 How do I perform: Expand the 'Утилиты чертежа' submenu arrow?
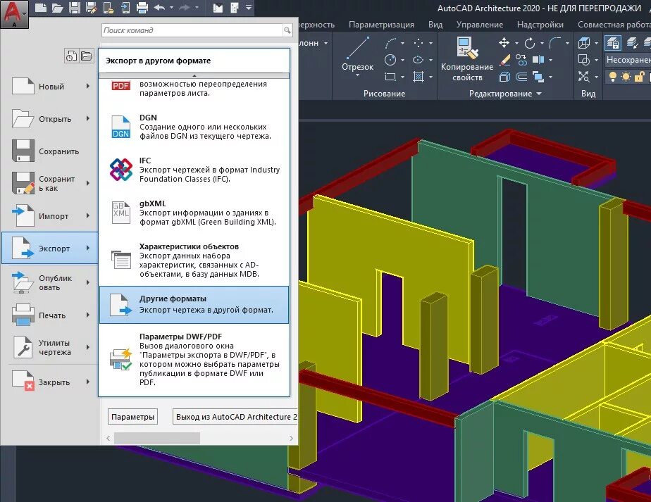[x=88, y=347]
